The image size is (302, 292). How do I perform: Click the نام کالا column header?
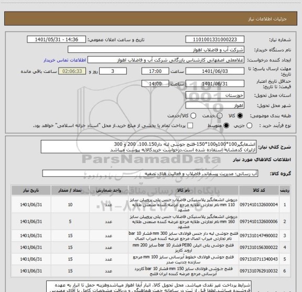pos(184,190)
